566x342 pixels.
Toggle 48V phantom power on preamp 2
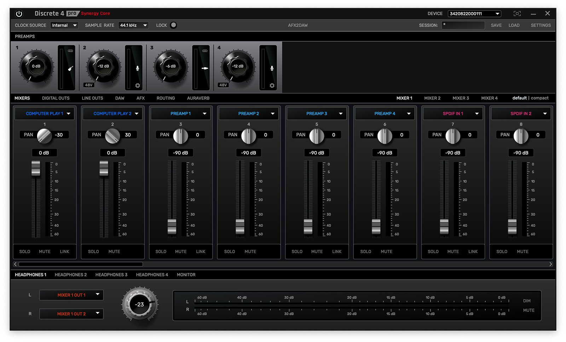click(89, 85)
